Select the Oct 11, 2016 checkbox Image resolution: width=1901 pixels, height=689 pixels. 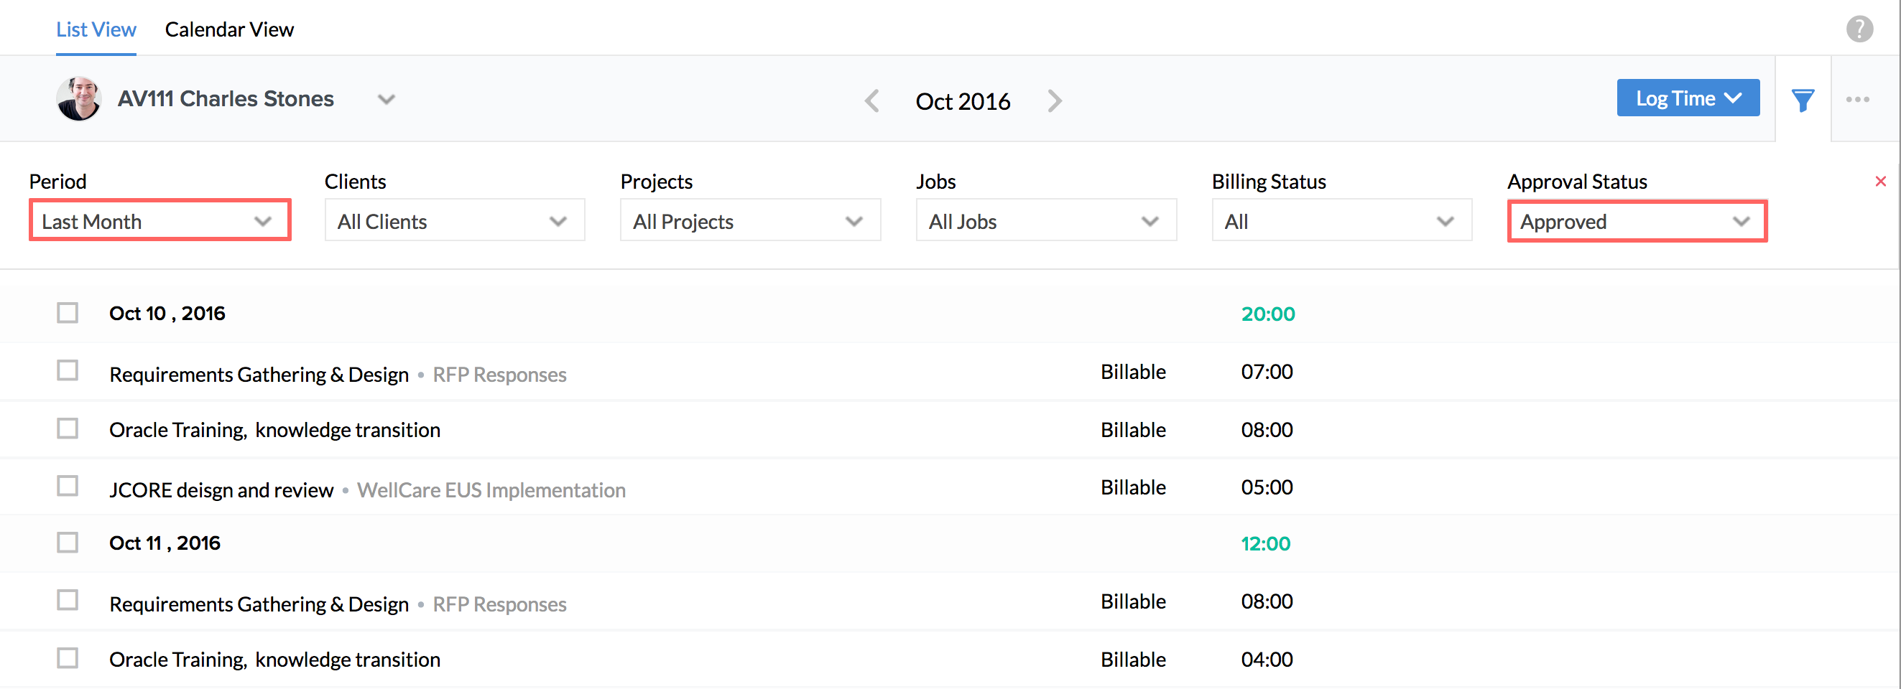point(68,543)
